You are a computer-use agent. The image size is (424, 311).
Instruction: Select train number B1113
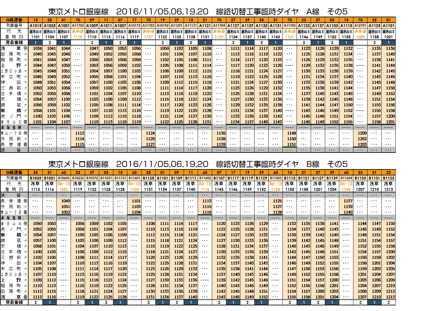pos(290,178)
